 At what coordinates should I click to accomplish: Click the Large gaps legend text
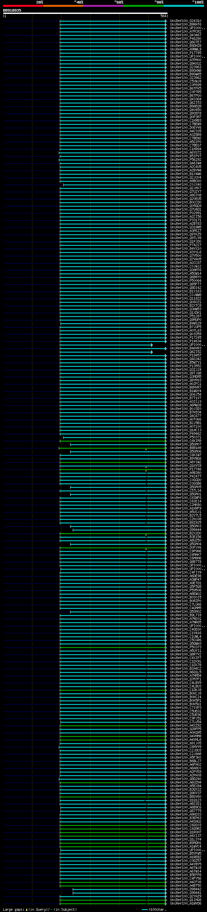40,909
